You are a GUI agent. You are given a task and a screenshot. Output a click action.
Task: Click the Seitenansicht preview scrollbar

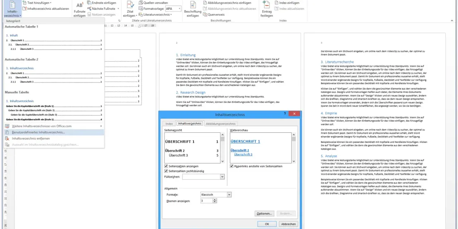coord(222,148)
